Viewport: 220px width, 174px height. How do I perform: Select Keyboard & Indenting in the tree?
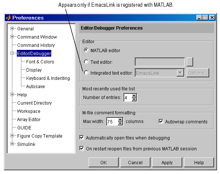pos(48,78)
